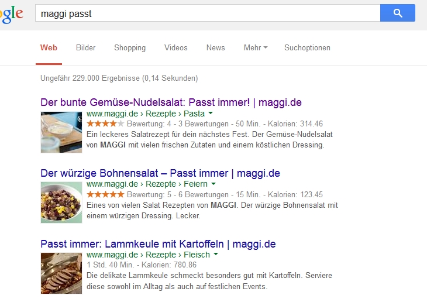
Task: Expand dropdown arrow next to Rezepte › Fleisch
Action: (216, 255)
